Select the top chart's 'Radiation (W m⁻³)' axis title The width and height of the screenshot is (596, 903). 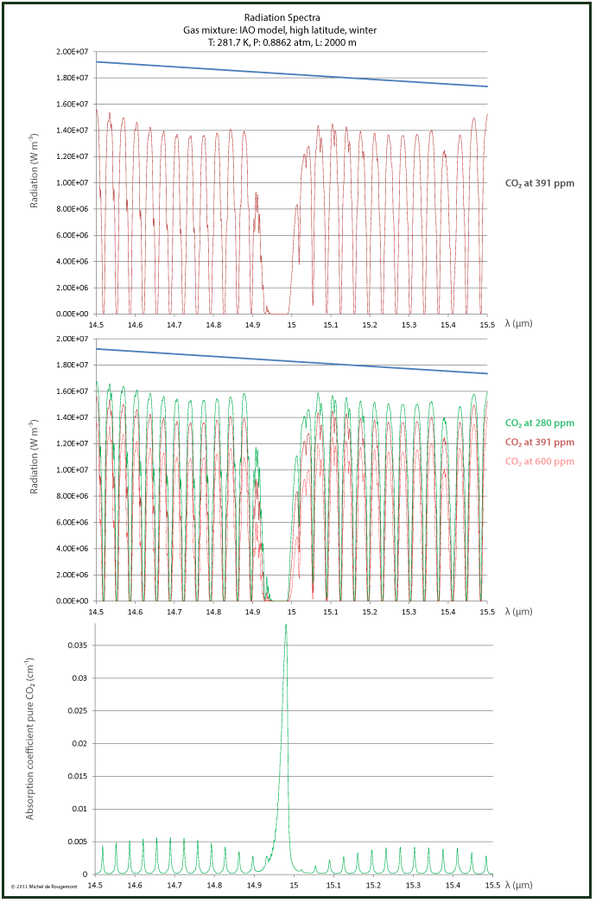[35, 171]
